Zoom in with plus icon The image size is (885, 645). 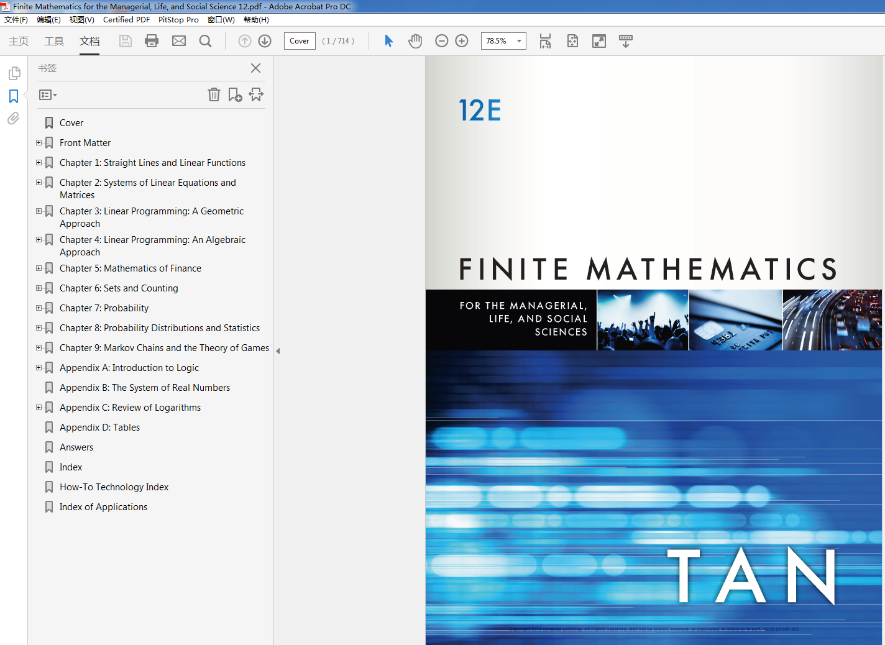[462, 41]
